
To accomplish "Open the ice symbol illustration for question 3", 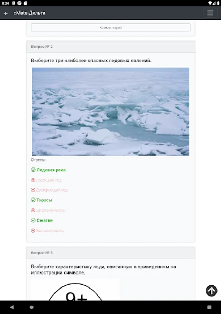I will click(x=75, y=290).
